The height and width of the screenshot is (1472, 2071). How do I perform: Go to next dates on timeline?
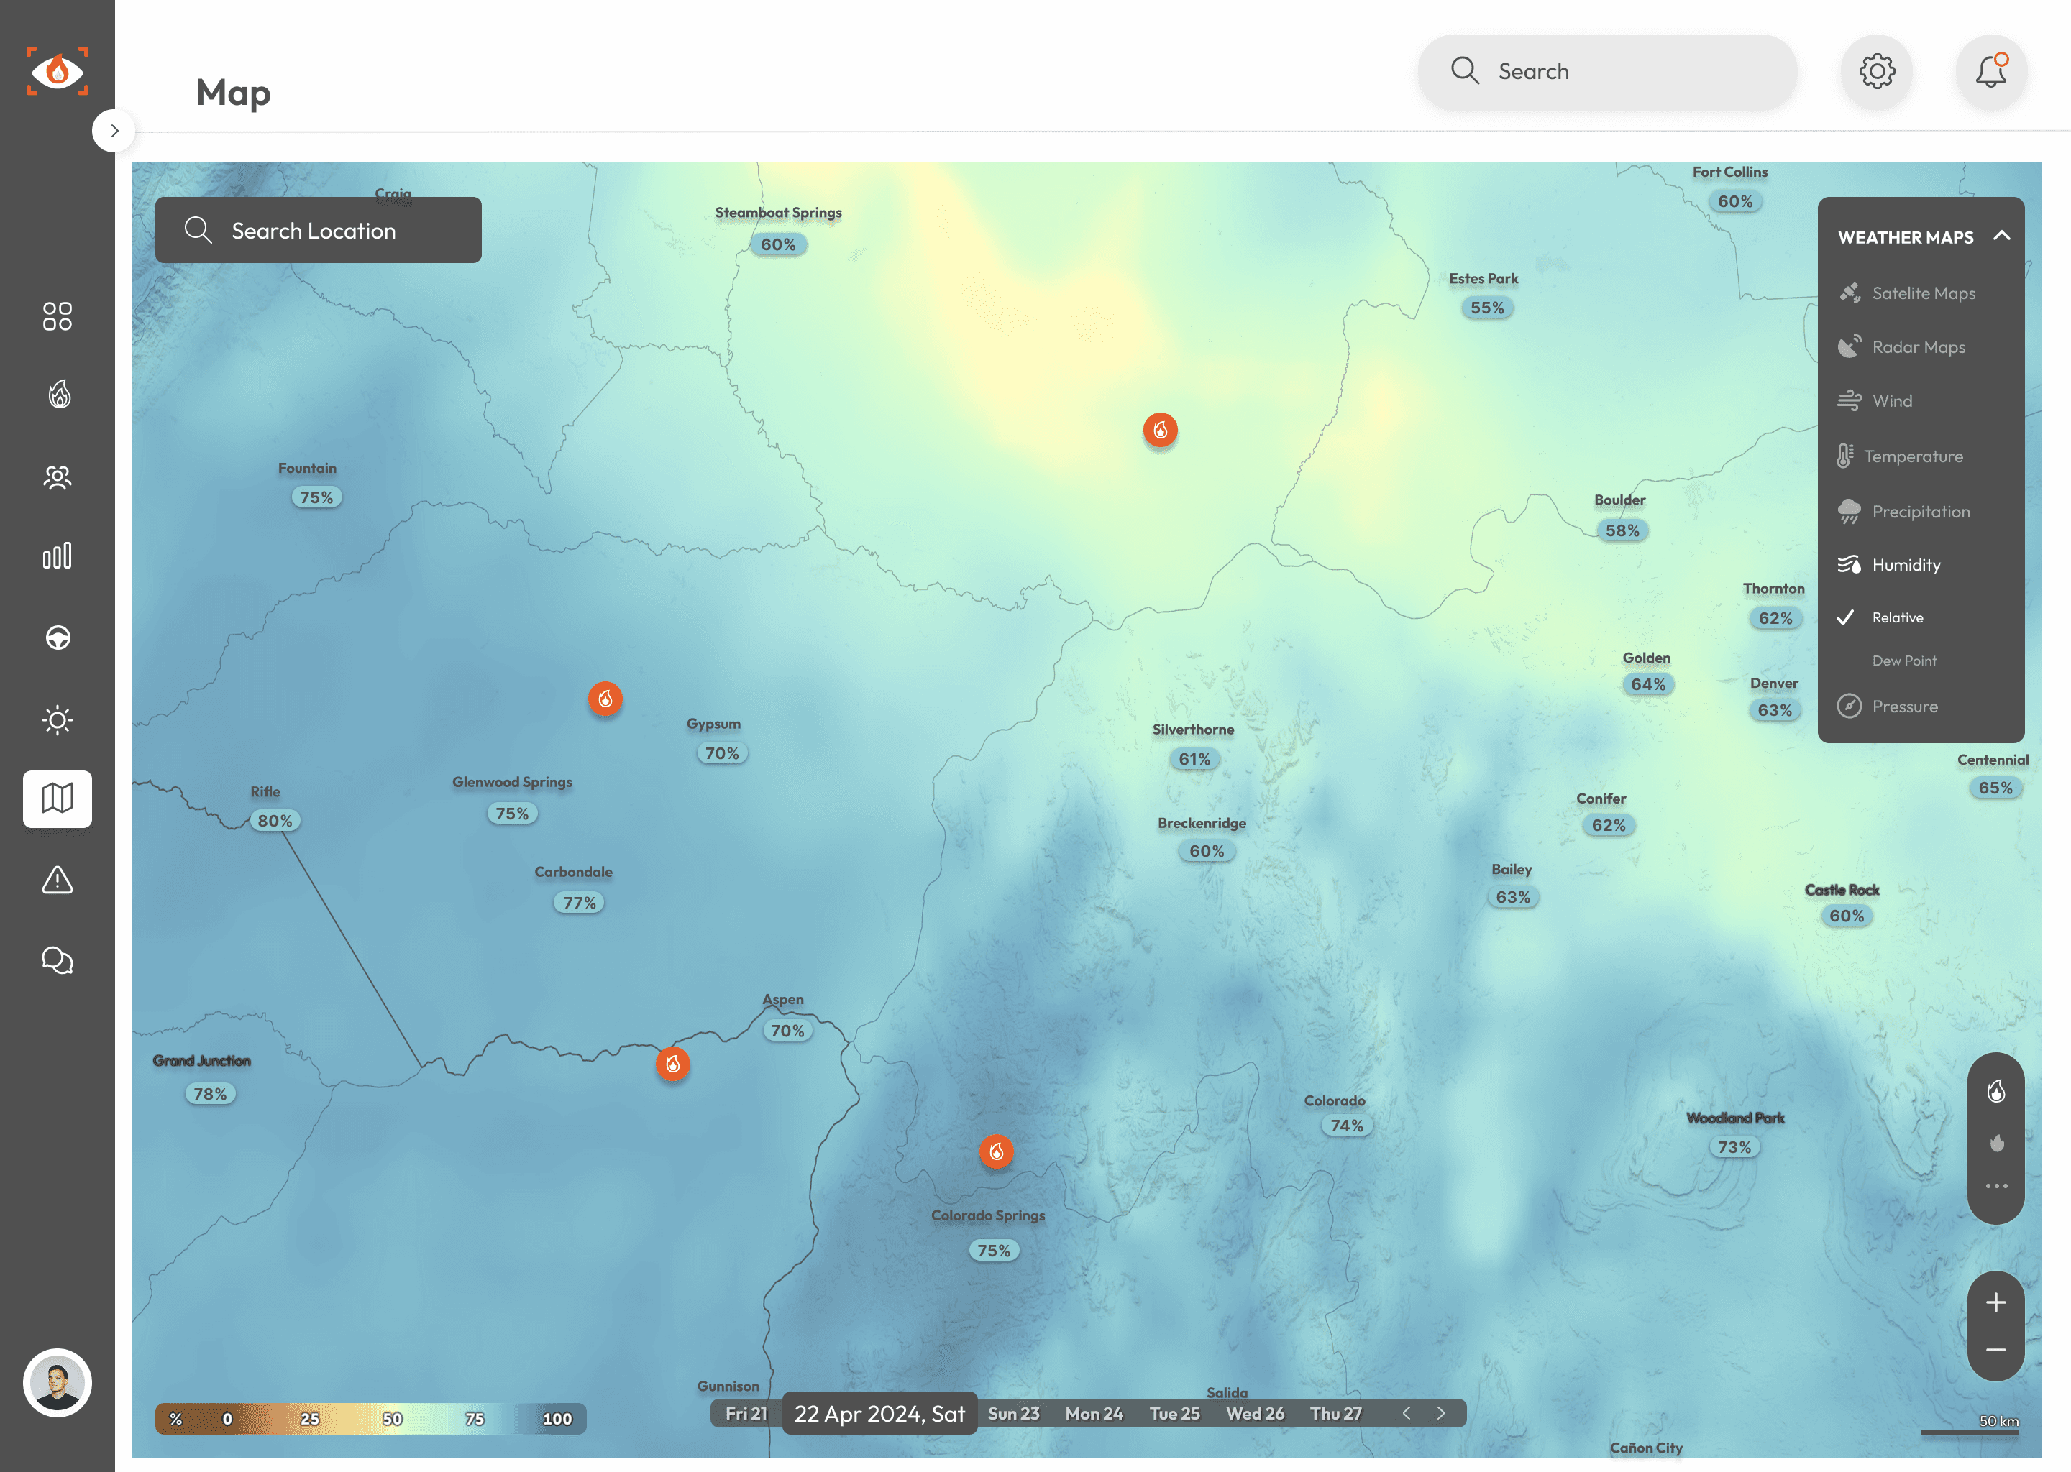click(1441, 1413)
